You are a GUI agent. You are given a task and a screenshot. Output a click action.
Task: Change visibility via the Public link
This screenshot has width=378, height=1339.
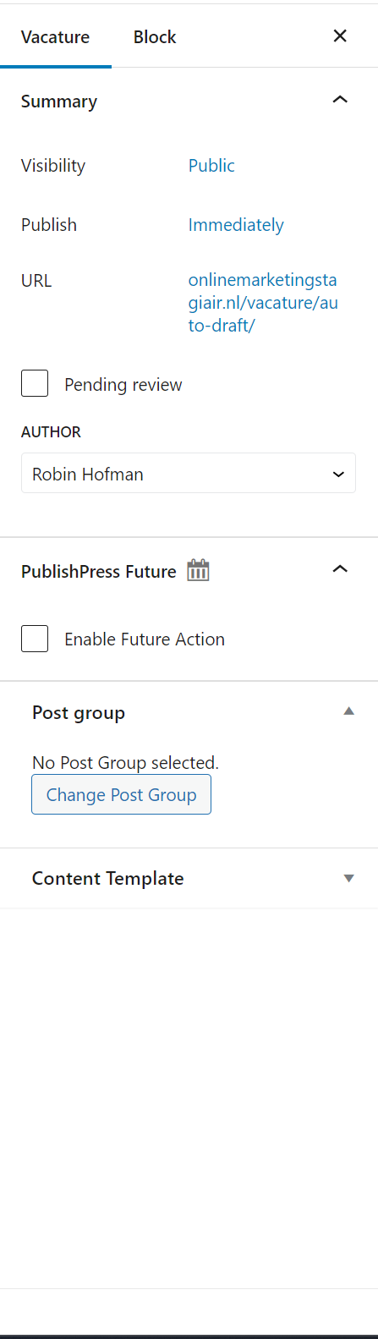pos(211,166)
